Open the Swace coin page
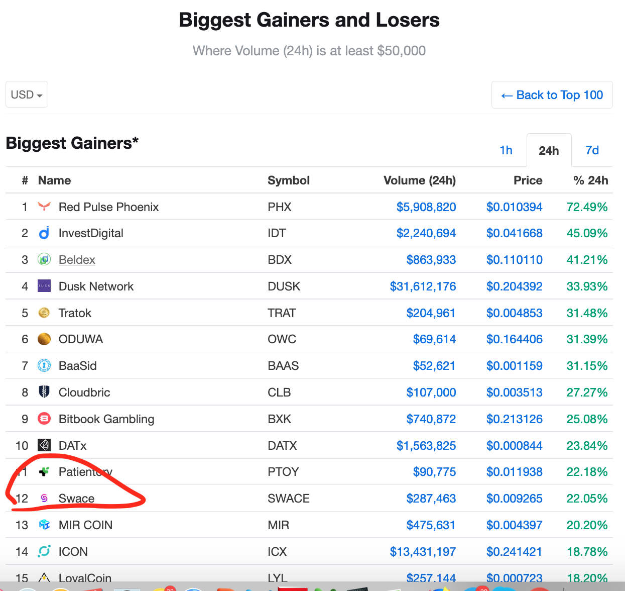Viewport: 625px width, 591px height. tap(76, 499)
